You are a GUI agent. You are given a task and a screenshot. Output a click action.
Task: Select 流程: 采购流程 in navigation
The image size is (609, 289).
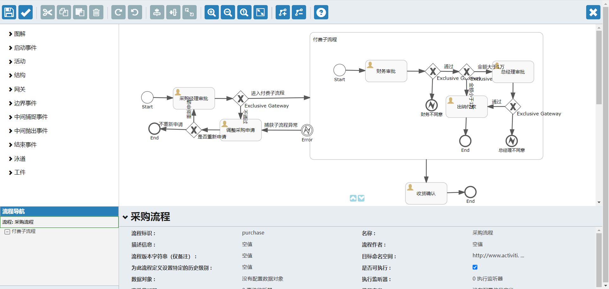pyautogui.click(x=18, y=222)
